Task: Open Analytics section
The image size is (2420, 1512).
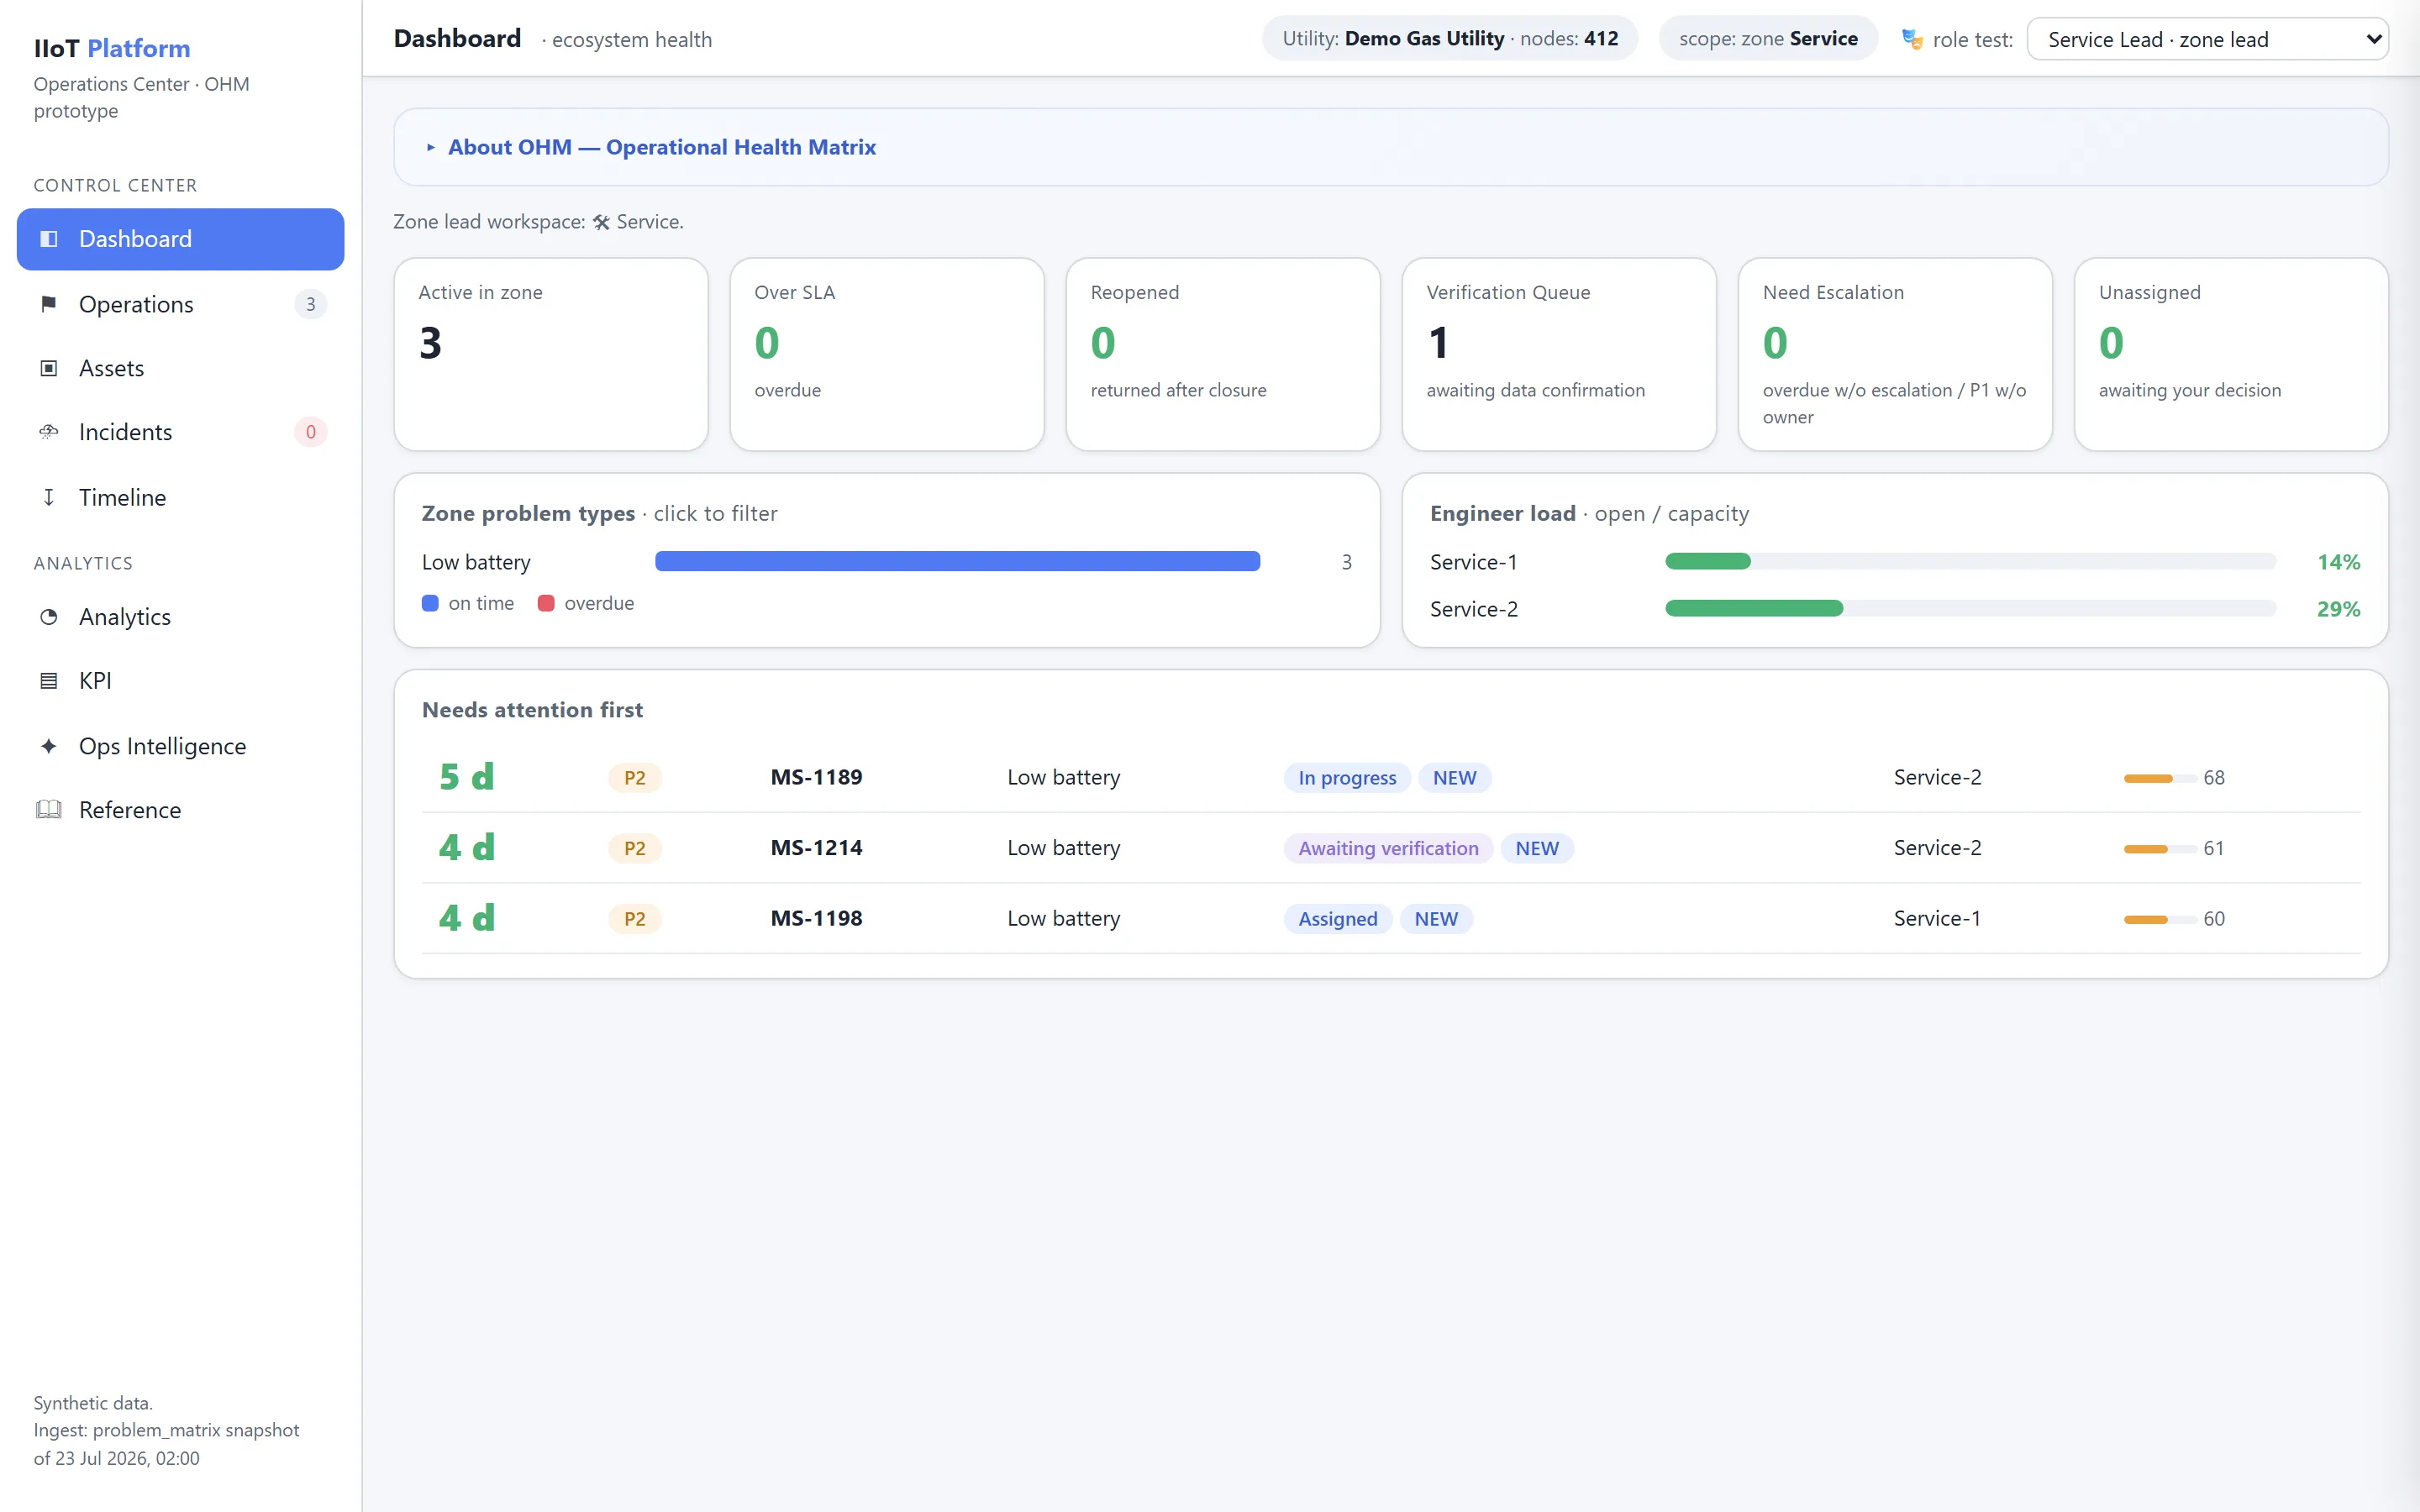Action: (180, 617)
